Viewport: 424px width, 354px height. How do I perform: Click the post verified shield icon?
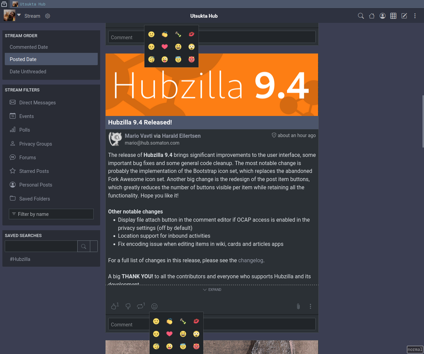point(274,135)
